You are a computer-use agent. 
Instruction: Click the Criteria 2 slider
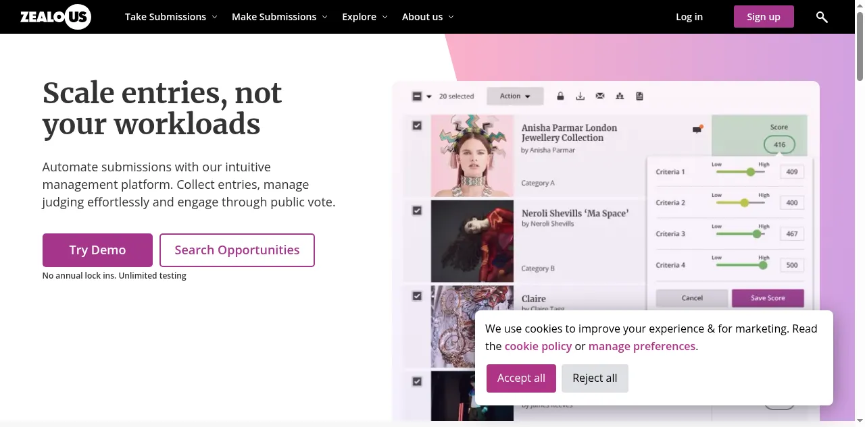[741, 202]
